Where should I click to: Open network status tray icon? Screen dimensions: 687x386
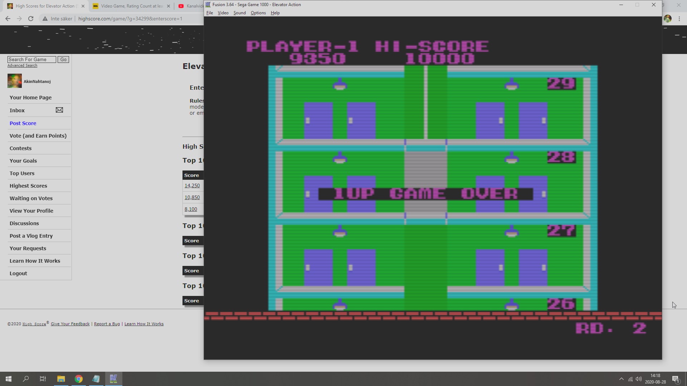630,379
